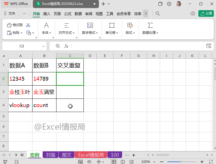Screen dimensions: 216x164
Task: Add a new sheet with plus icon
Action: tap(134, 155)
